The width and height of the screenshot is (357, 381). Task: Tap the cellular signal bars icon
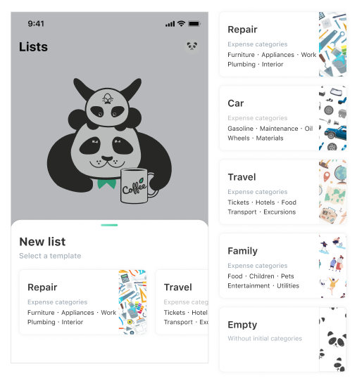170,24
